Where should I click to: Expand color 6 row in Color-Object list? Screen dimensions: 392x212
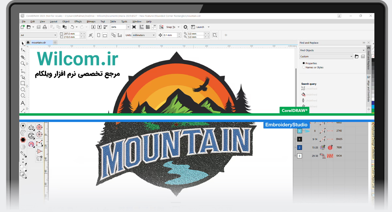295,139
